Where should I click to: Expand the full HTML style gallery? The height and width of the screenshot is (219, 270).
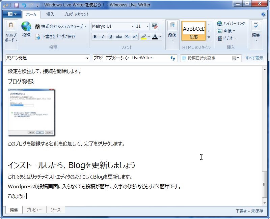[x=209, y=37]
